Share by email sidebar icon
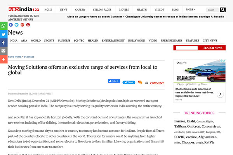233x155 pixels. (3, 51)
